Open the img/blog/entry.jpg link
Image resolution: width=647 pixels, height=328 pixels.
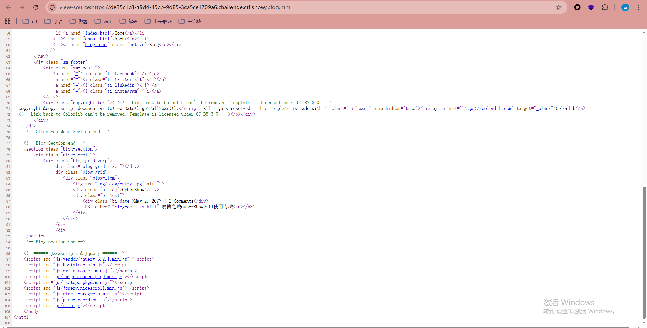[120, 184]
